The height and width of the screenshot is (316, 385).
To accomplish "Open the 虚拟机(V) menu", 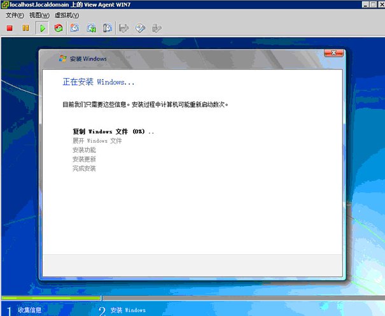I will click(67, 15).
